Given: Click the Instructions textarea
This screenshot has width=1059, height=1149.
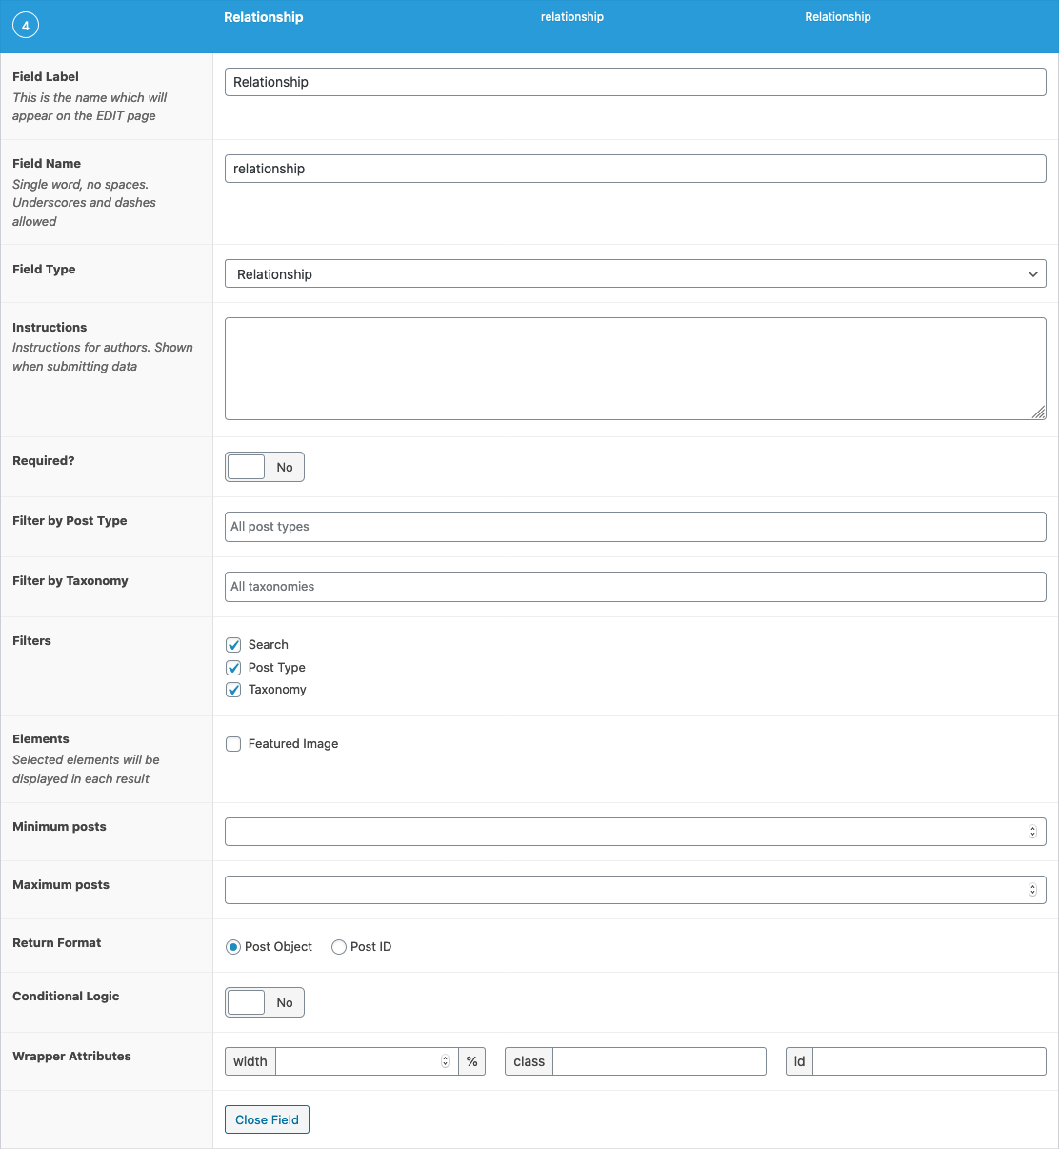Looking at the screenshot, I should [x=635, y=369].
